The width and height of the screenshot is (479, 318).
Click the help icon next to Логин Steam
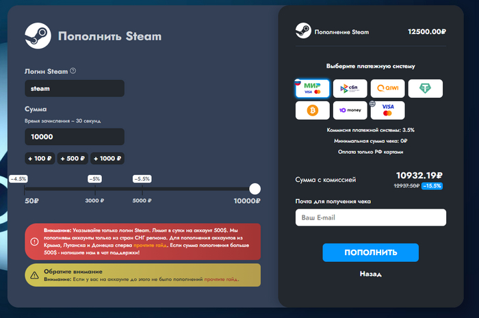[x=73, y=71]
